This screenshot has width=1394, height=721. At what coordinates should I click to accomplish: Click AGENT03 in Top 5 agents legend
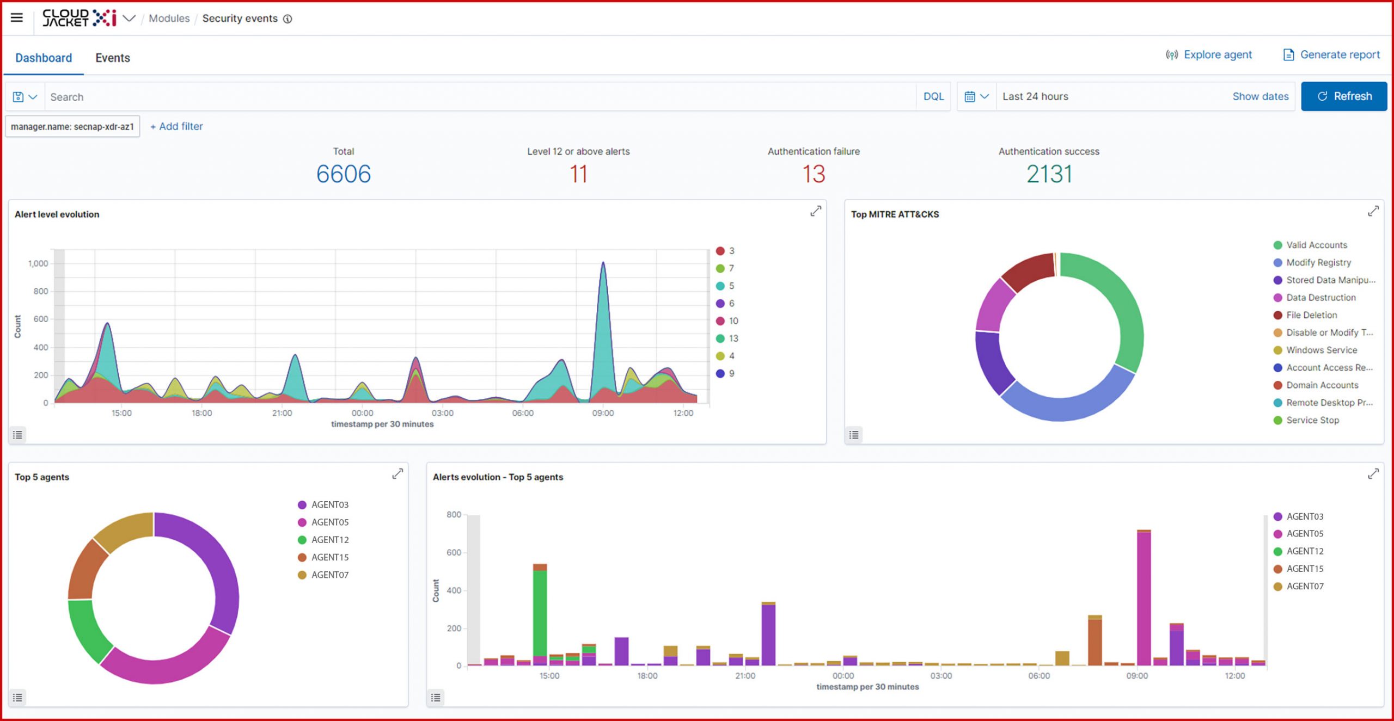[x=323, y=504]
